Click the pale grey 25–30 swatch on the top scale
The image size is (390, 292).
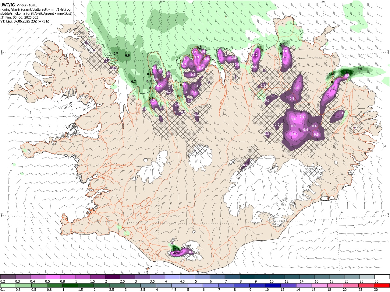367,277
